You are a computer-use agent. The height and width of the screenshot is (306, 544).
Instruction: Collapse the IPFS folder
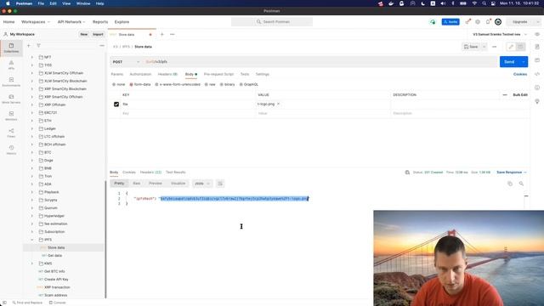[x=32, y=240]
